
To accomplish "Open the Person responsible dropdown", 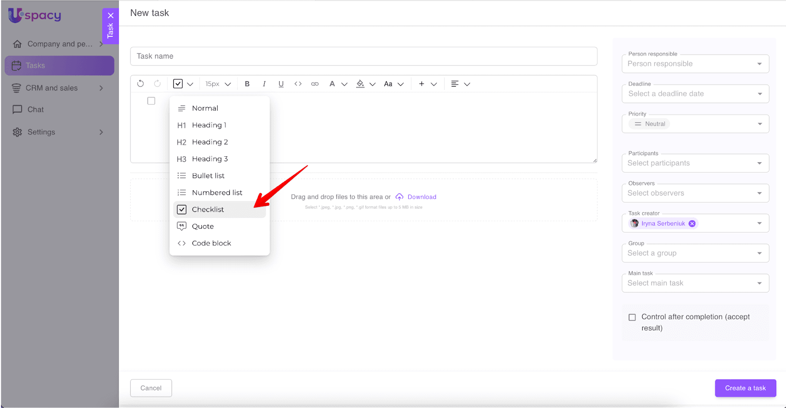I will click(695, 64).
